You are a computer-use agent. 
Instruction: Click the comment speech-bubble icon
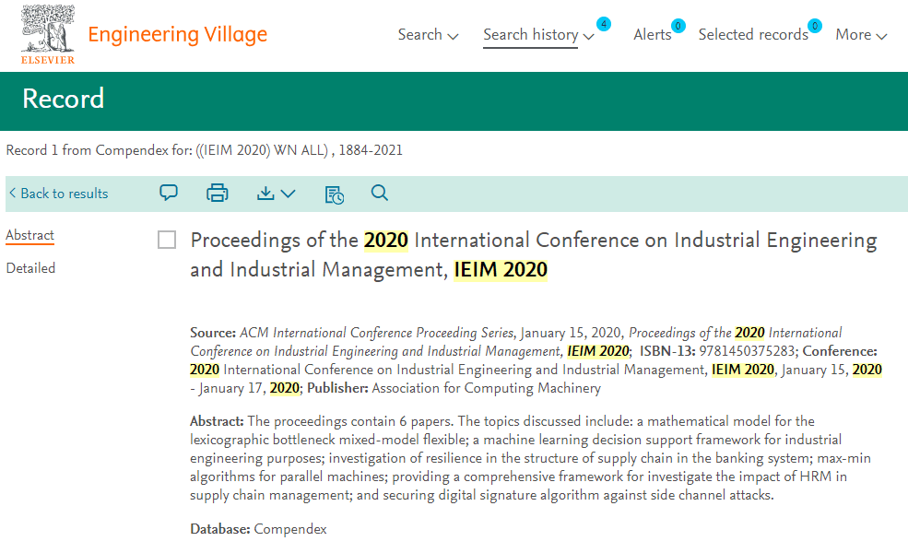[x=169, y=193]
